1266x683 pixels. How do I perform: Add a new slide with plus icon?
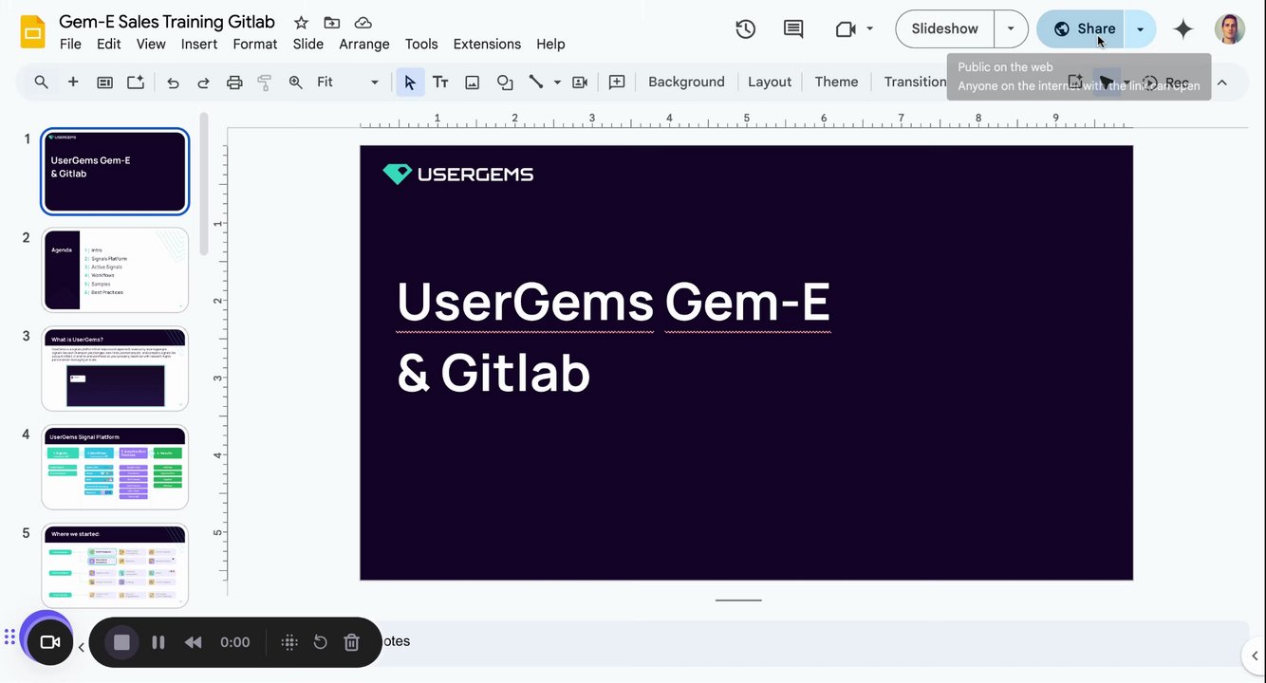[x=73, y=83]
